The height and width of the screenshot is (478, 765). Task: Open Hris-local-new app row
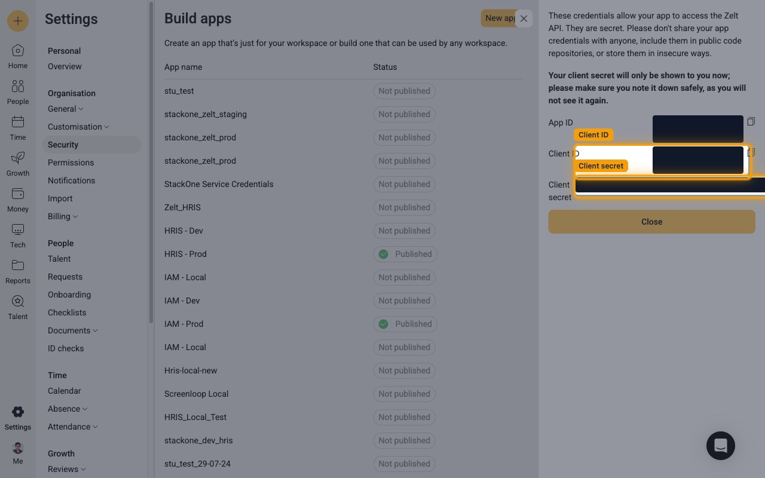tap(343, 370)
